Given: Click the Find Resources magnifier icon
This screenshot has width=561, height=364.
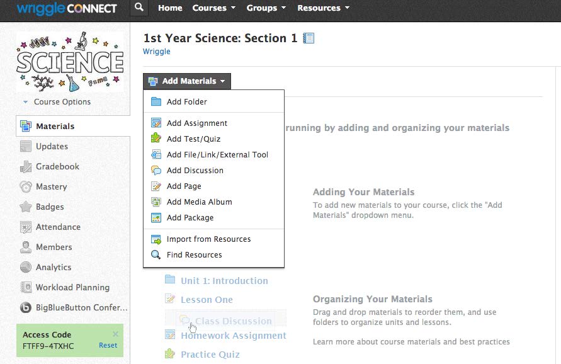Looking at the screenshot, I should click(x=156, y=254).
